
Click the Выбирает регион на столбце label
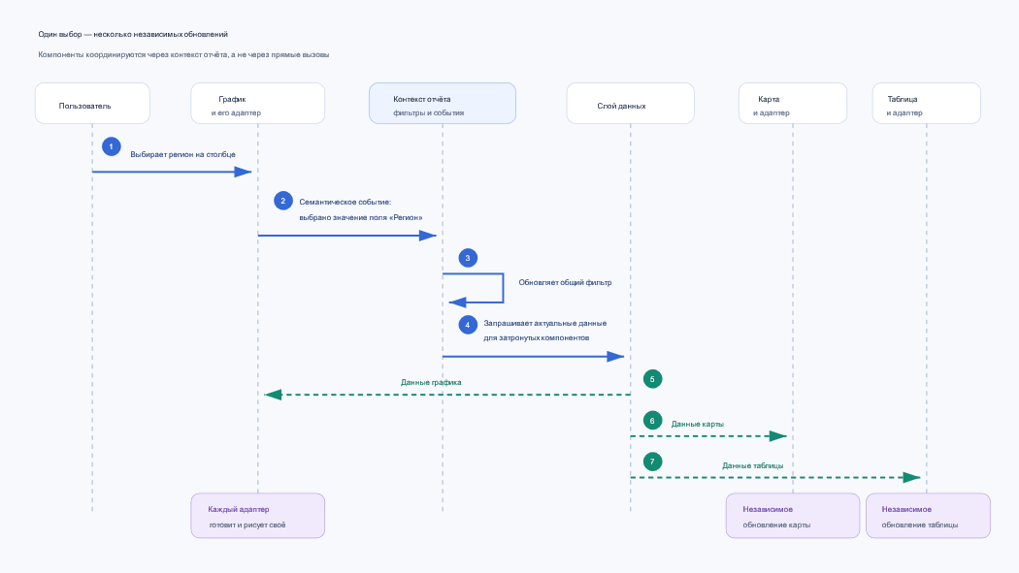pyautogui.click(x=182, y=154)
